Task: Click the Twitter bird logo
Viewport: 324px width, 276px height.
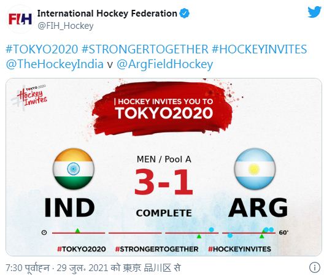Action: 315,12
